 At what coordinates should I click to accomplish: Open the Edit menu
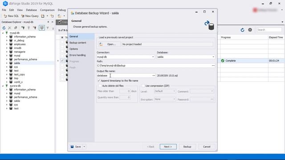(12, 10)
